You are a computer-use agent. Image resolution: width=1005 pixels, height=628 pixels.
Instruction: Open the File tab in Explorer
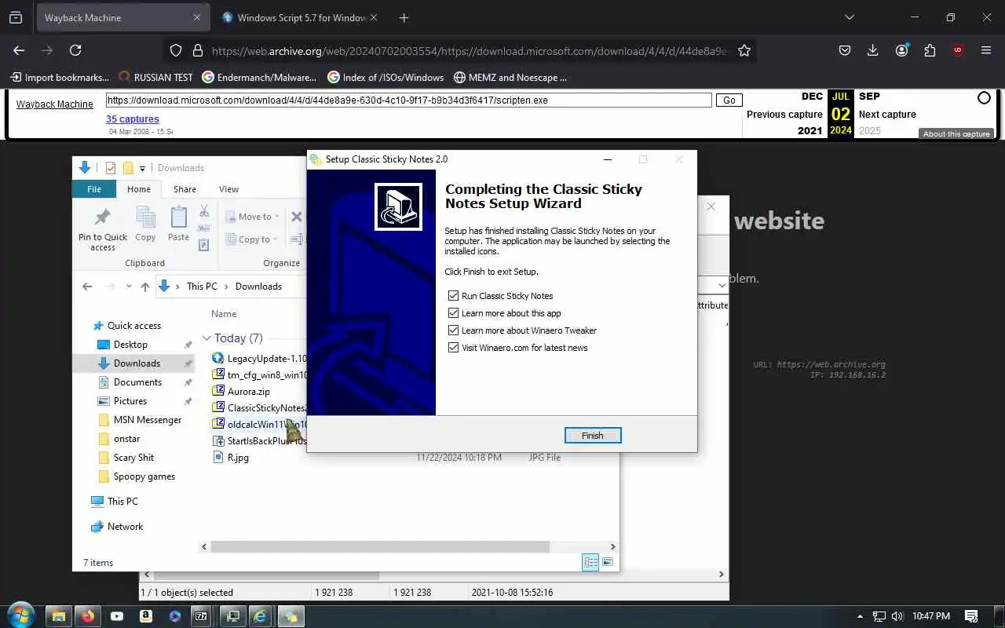[94, 189]
